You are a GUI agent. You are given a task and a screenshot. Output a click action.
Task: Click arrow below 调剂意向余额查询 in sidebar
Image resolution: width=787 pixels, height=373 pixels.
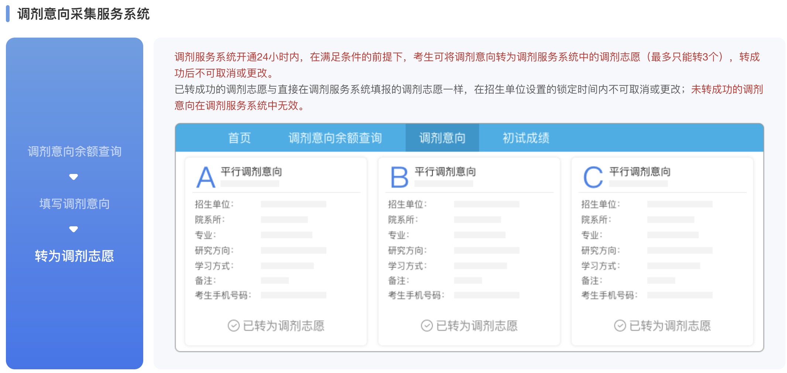pos(73,177)
